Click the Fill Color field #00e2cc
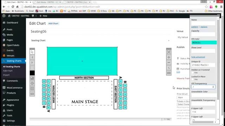 [204, 43]
